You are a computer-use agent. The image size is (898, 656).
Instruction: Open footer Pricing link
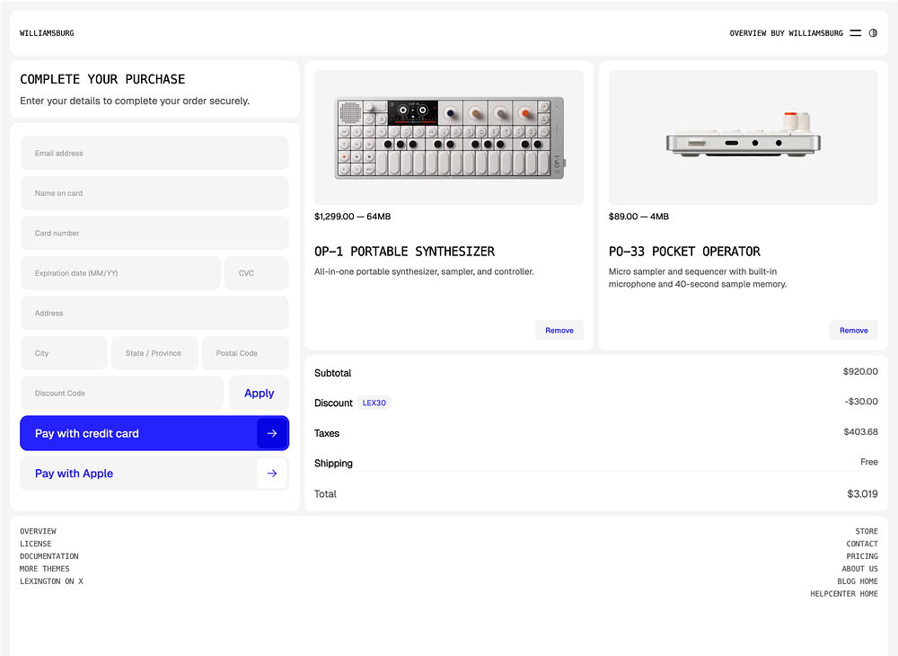[x=862, y=556]
